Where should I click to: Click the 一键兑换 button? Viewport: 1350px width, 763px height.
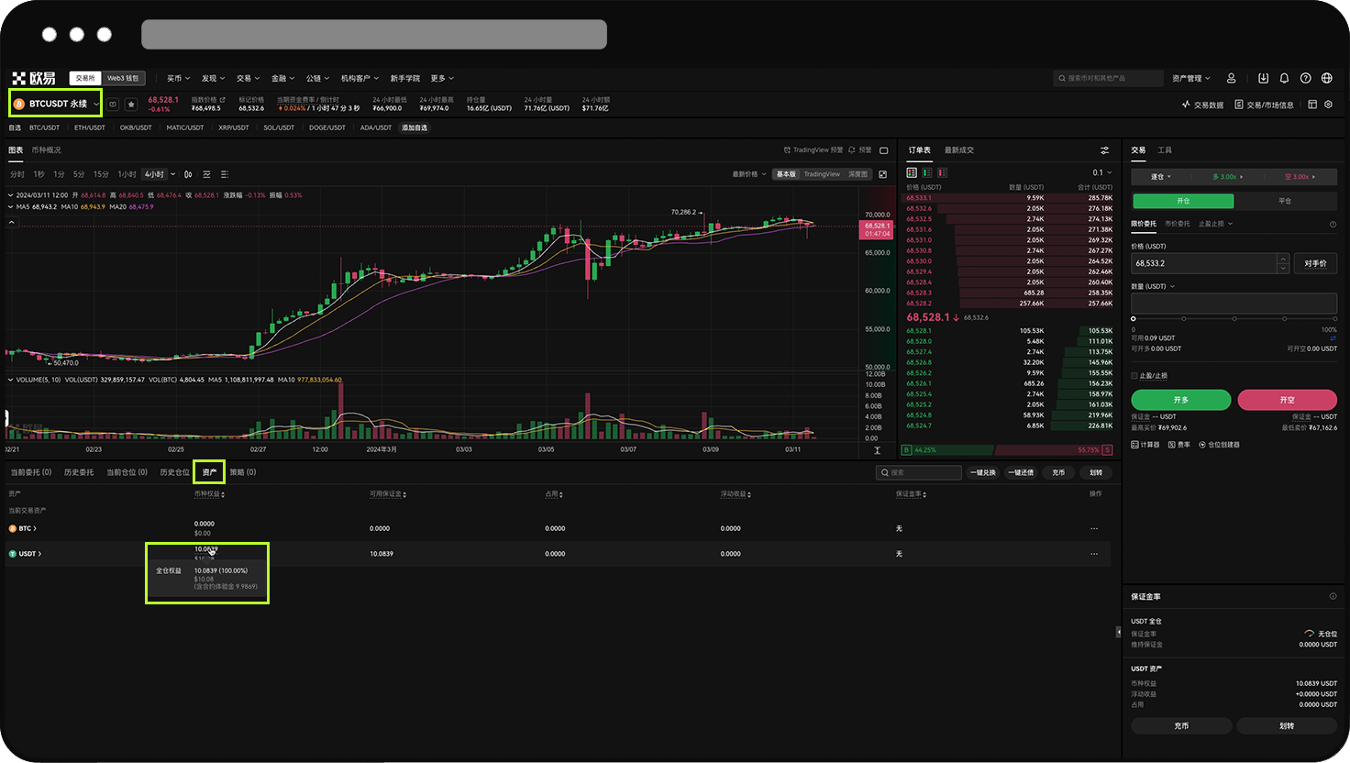coord(982,473)
